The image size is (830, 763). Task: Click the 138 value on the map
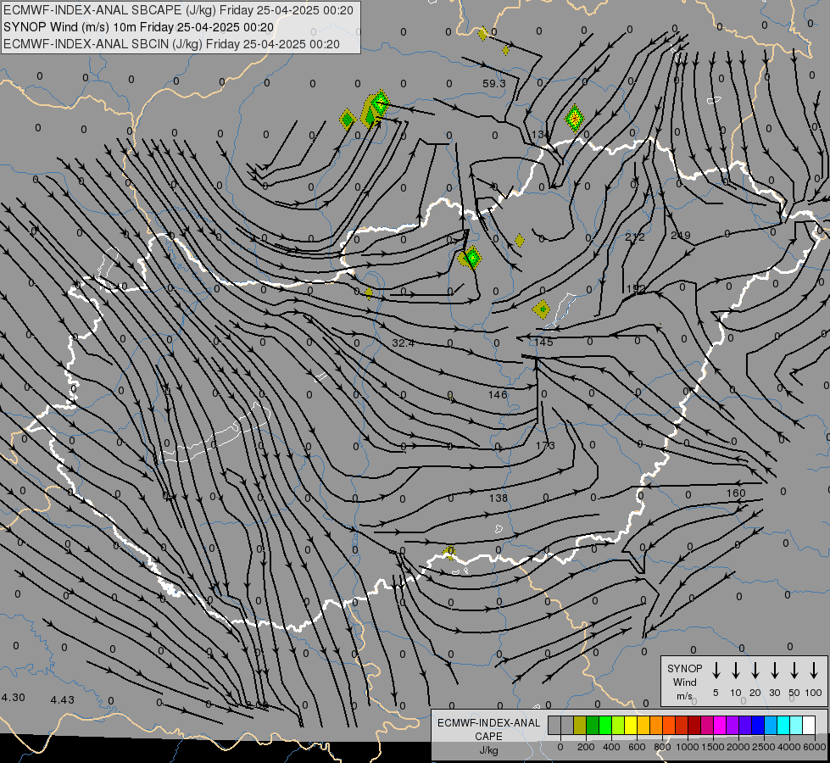tap(499, 498)
